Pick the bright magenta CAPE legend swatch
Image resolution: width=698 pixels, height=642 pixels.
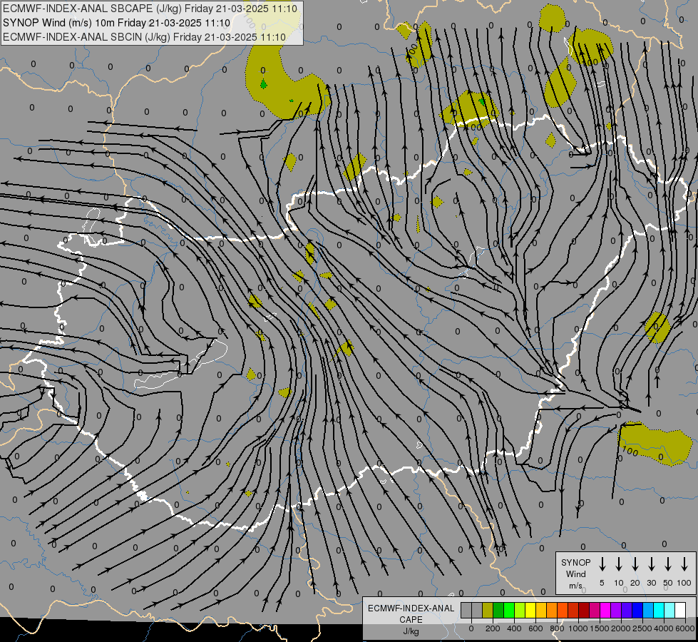click(605, 610)
